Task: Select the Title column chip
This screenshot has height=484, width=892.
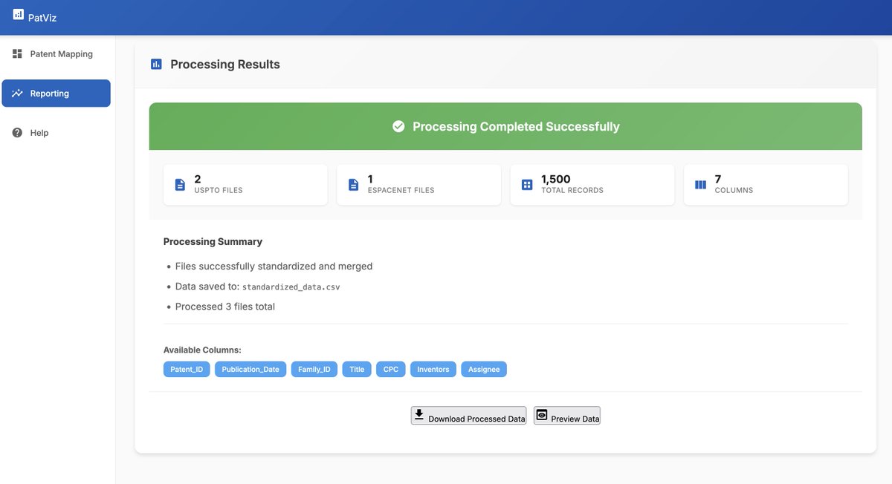Action: [357, 369]
